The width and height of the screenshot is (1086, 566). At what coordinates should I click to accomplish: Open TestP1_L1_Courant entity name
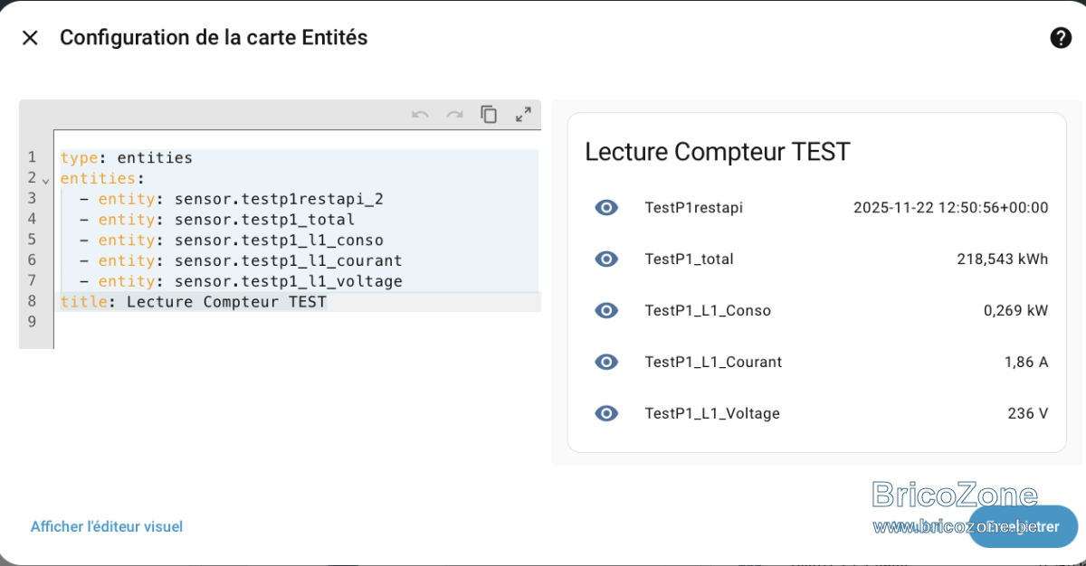[713, 362]
